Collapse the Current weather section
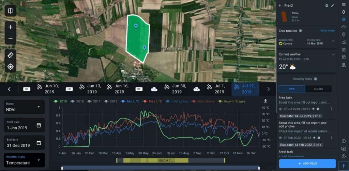 333,54
